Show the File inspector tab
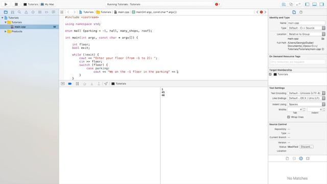 tap(294, 12)
